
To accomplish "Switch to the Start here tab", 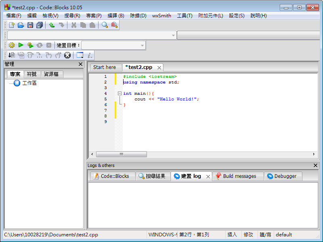I will click(x=105, y=67).
